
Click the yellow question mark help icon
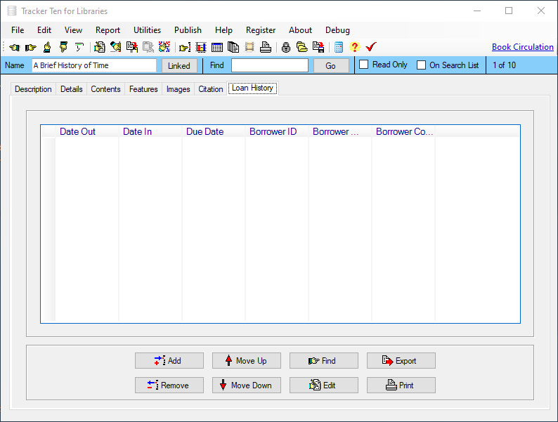coord(354,47)
